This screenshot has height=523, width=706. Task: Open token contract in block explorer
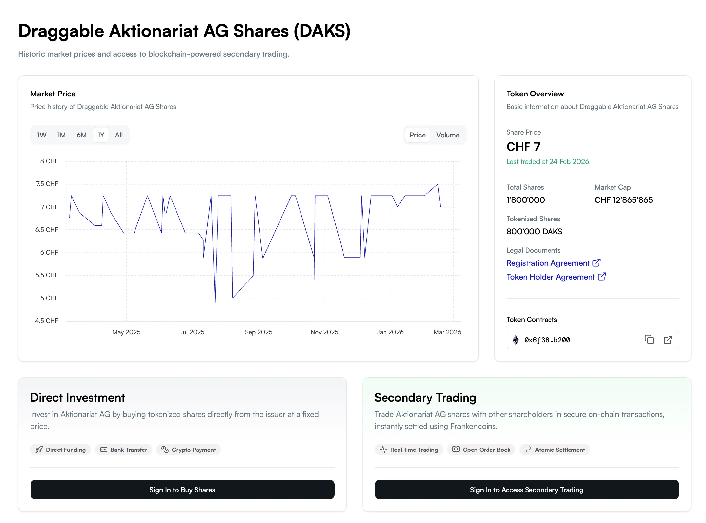tap(668, 340)
